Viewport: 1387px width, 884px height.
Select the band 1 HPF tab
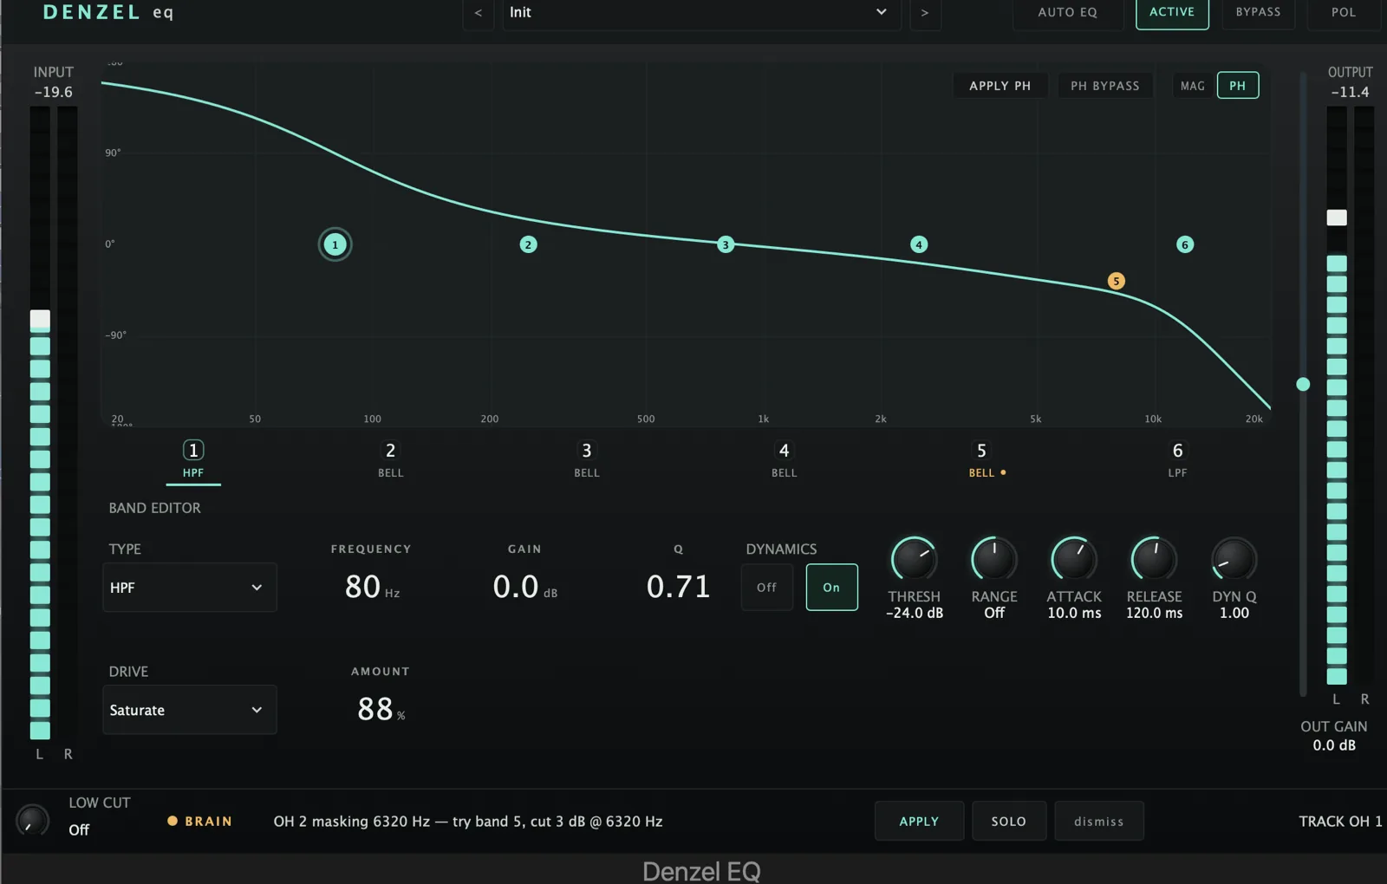[193, 460]
